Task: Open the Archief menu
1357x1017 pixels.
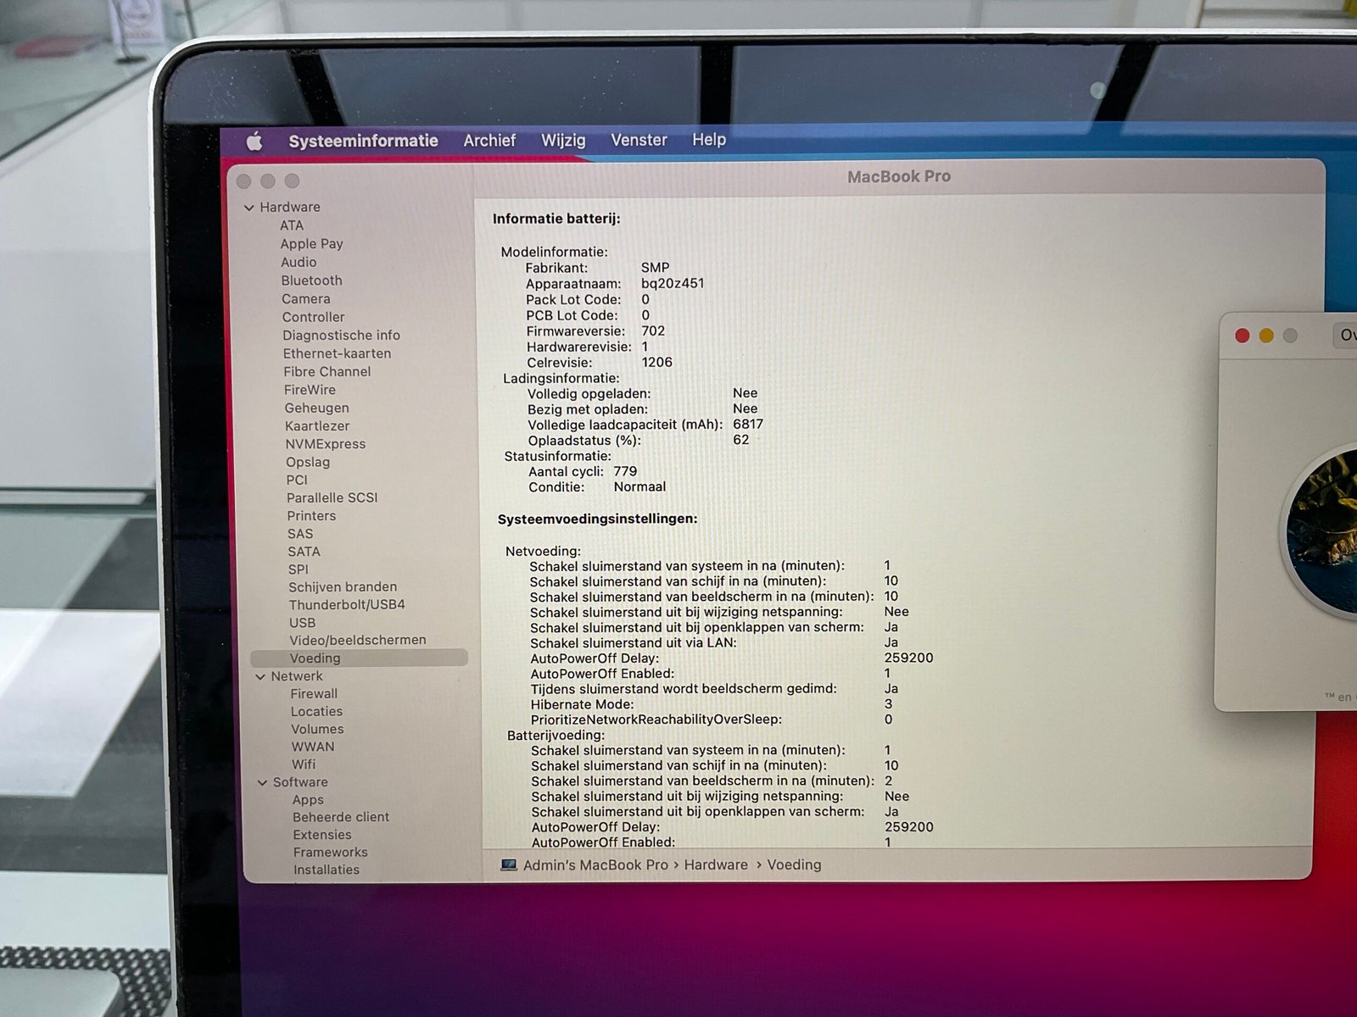Action: coord(489,141)
